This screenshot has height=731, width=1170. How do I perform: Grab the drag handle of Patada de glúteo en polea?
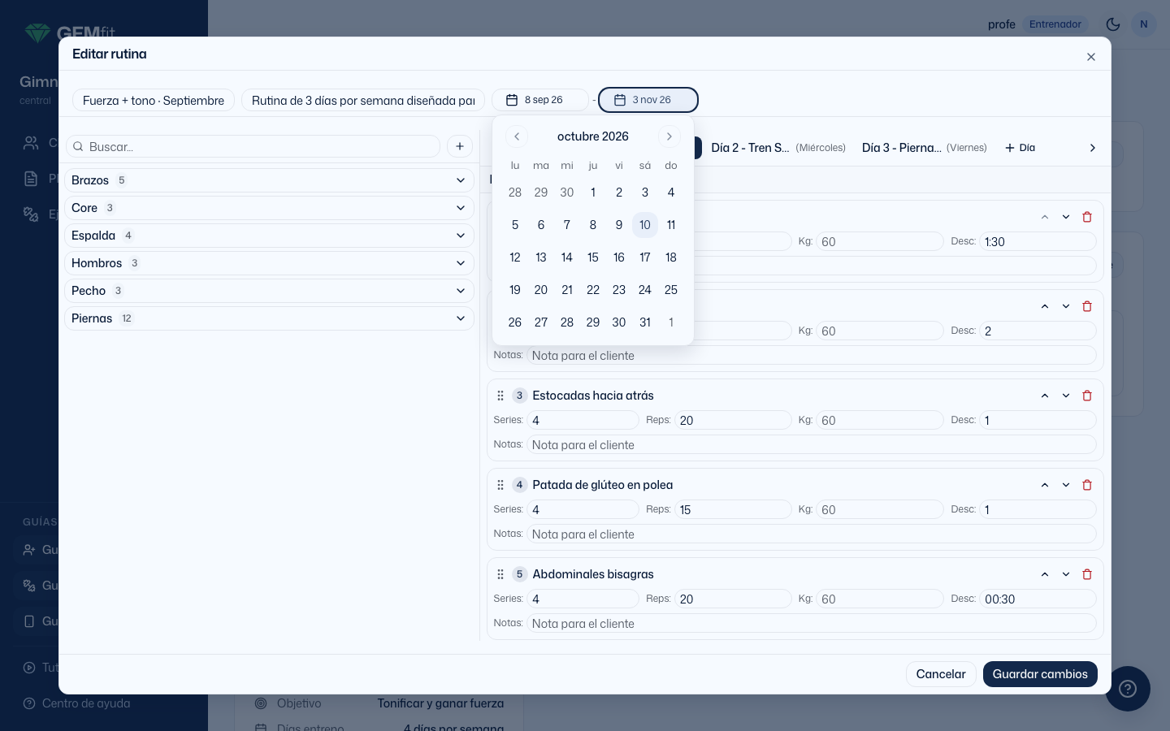[500, 485]
